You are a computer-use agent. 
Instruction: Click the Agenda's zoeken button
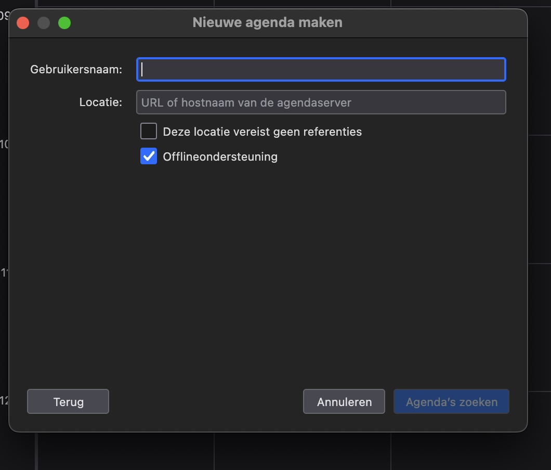[x=451, y=402]
